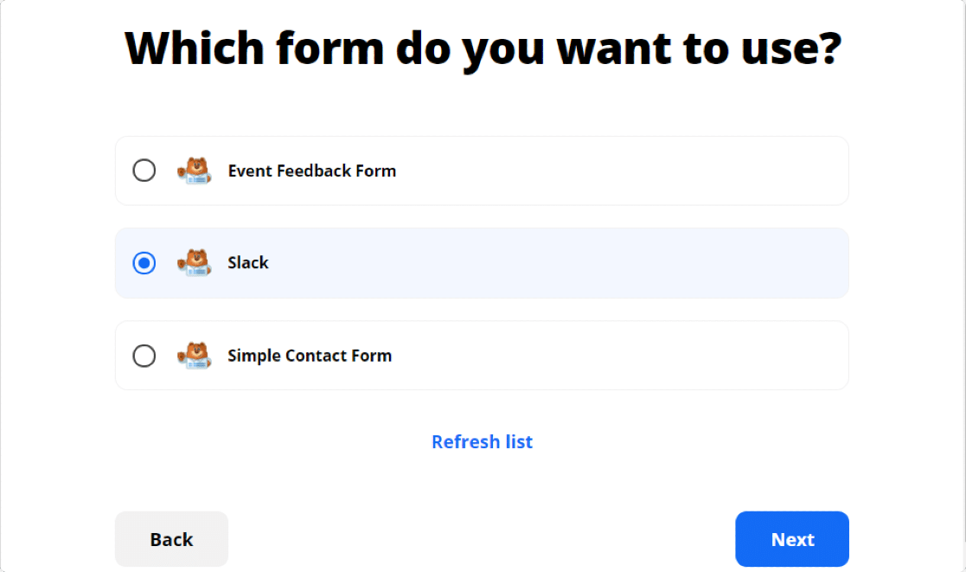Screen dimensions: 966x572
Task: Deselect Slack by choosing Event Feedback Form circle
Action: click(x=144, y=170)
